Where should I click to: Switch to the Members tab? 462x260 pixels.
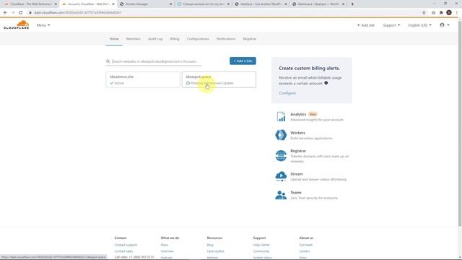coord(133,39)
